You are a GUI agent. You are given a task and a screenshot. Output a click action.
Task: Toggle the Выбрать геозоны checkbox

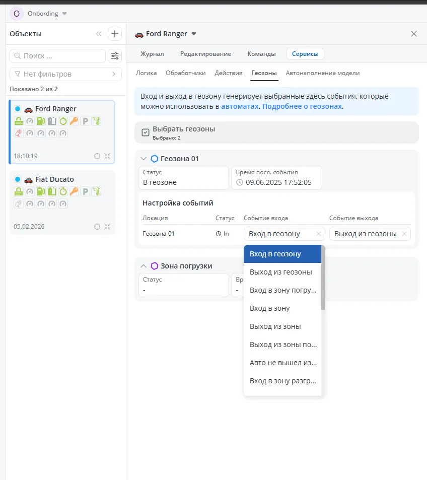146,132
